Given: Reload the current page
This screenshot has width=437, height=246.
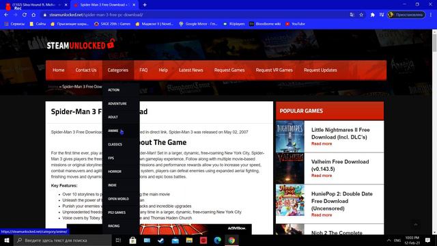Looking at the screenshot, I should 25,15.
